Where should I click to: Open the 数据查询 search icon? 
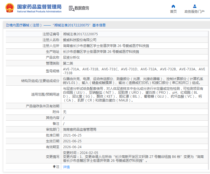(x=71, y=8)
